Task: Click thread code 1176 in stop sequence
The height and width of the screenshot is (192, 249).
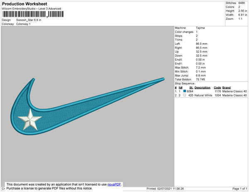Action: tap(218, 91)
